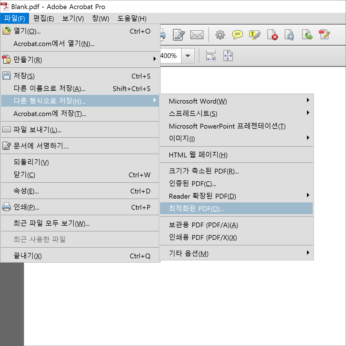Expand the 만들기(R) submenu arrow
This screenshot has height=346, width=346.
point(155,59)
